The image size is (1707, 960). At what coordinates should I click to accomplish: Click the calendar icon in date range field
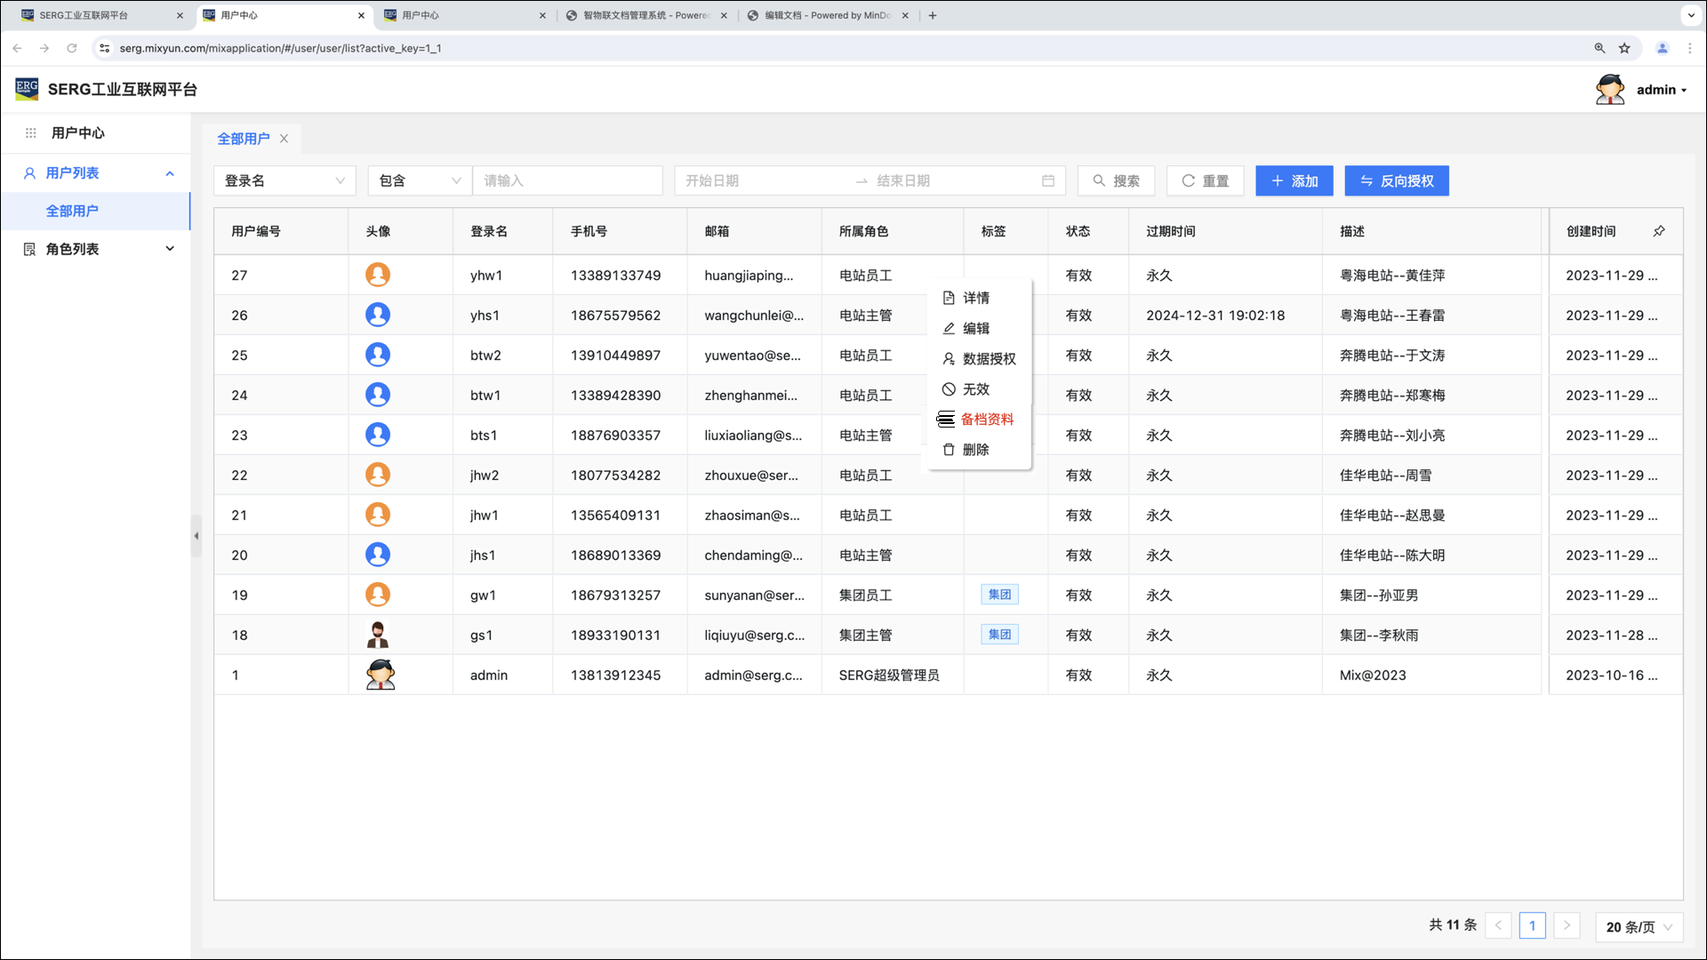click(1048, 180)
